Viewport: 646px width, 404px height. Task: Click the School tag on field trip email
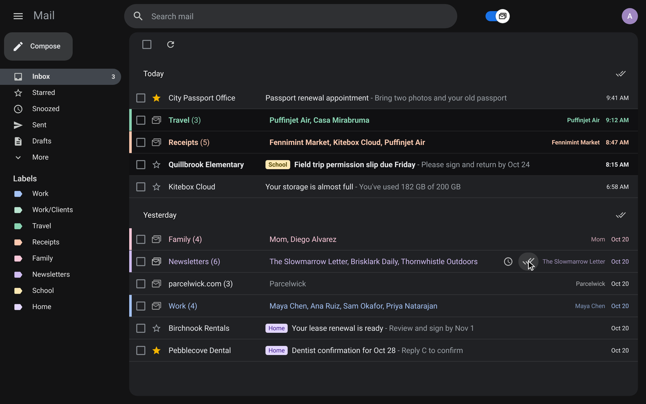(278, 165)
